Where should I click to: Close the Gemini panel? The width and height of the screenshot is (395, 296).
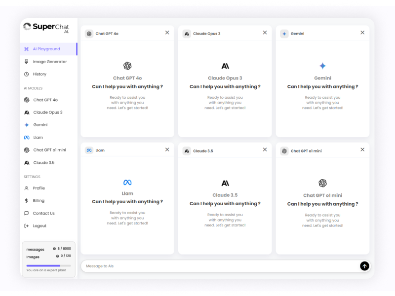[x=362, y=33]
